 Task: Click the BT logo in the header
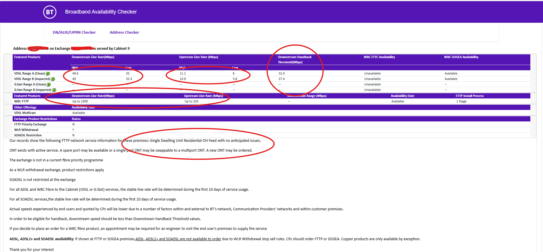pos(50,12)
